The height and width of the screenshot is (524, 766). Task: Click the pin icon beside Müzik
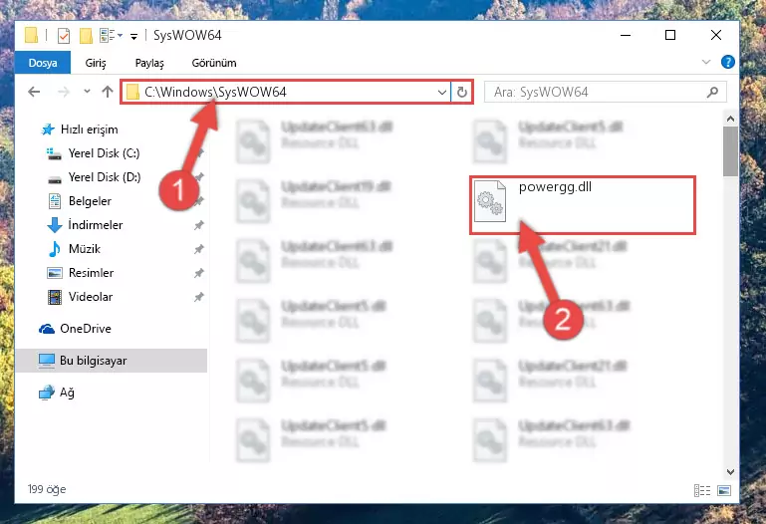(199, 249)
